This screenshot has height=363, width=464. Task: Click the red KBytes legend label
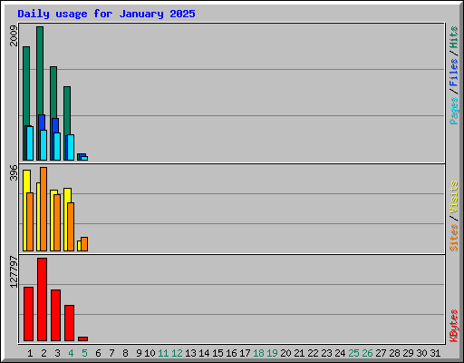(454, 326)
